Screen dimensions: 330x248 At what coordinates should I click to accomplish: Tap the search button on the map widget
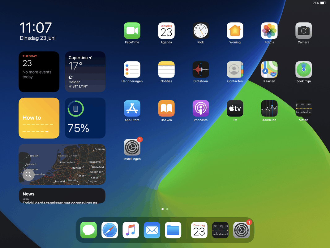tap(28, 175)
